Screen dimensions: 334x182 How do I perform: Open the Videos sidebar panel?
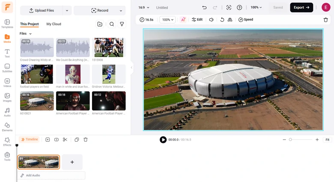[7, 83]
